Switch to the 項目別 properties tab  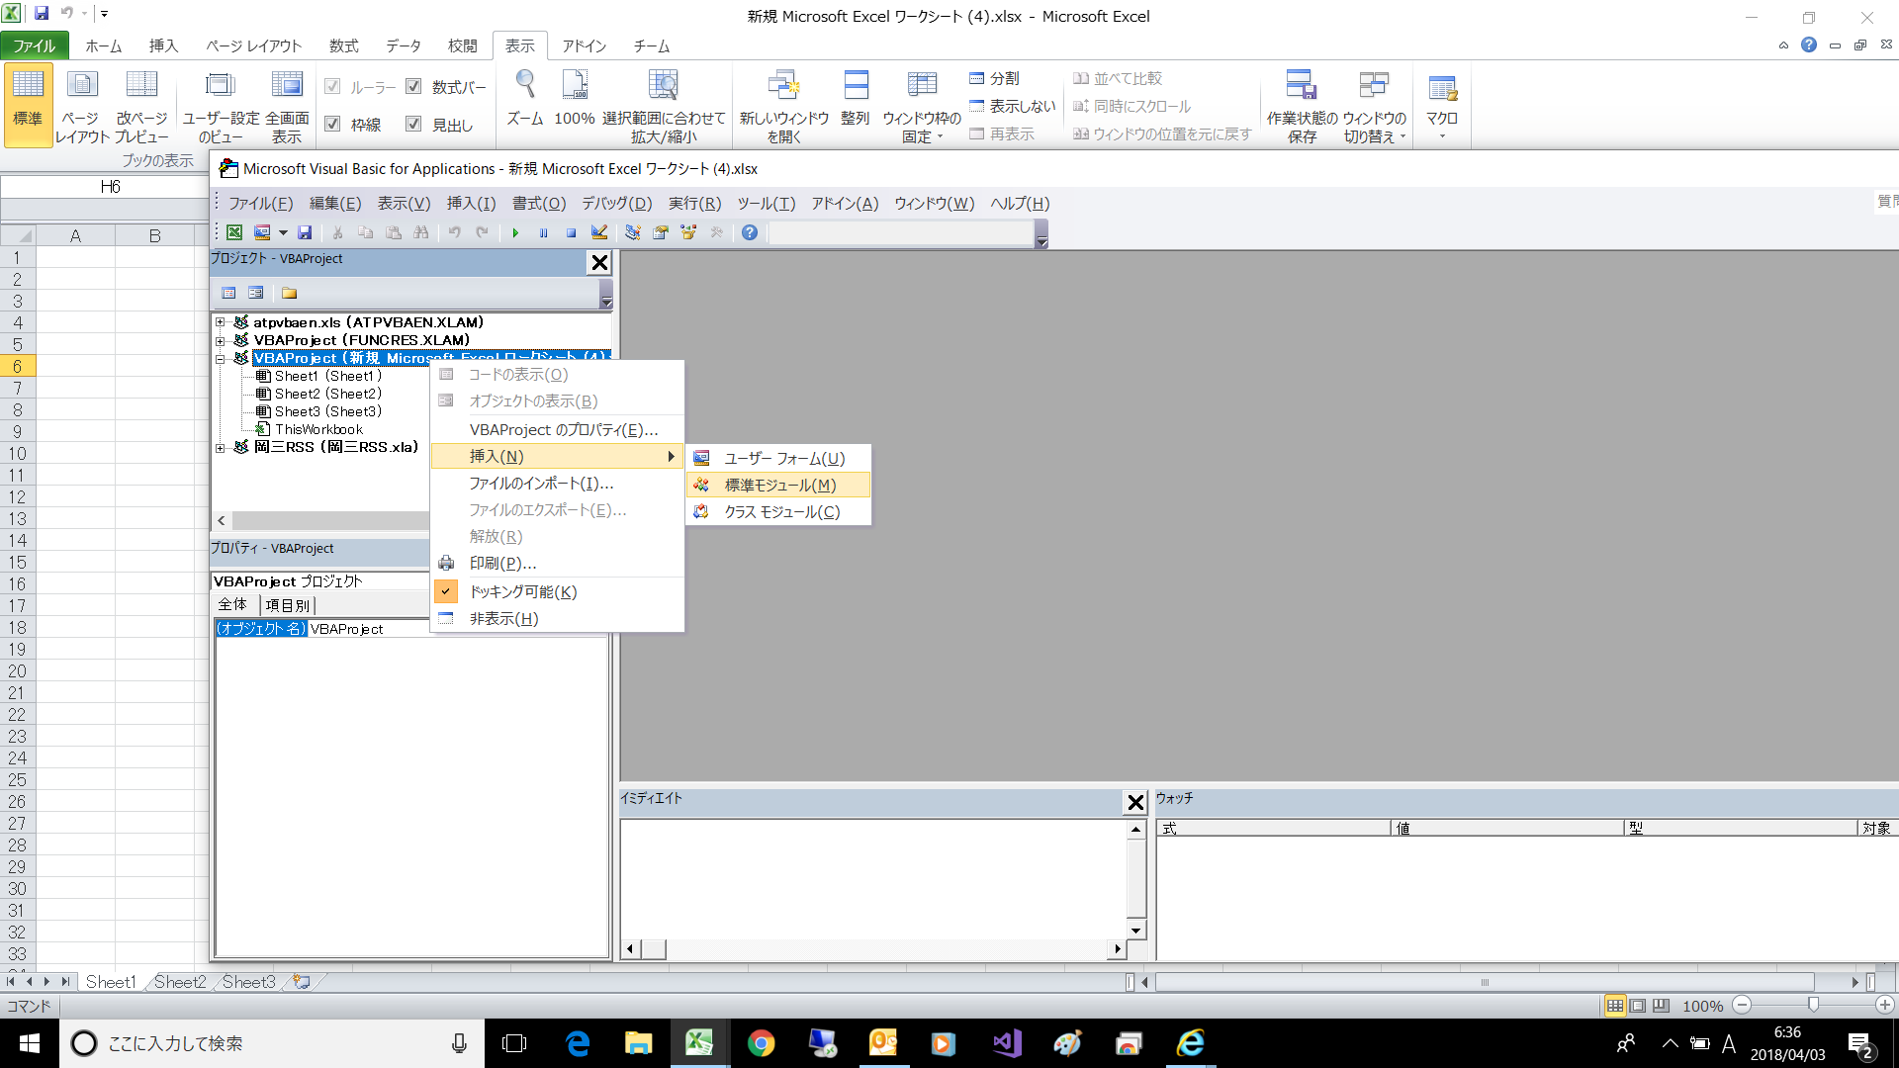(x=287, y=604)
